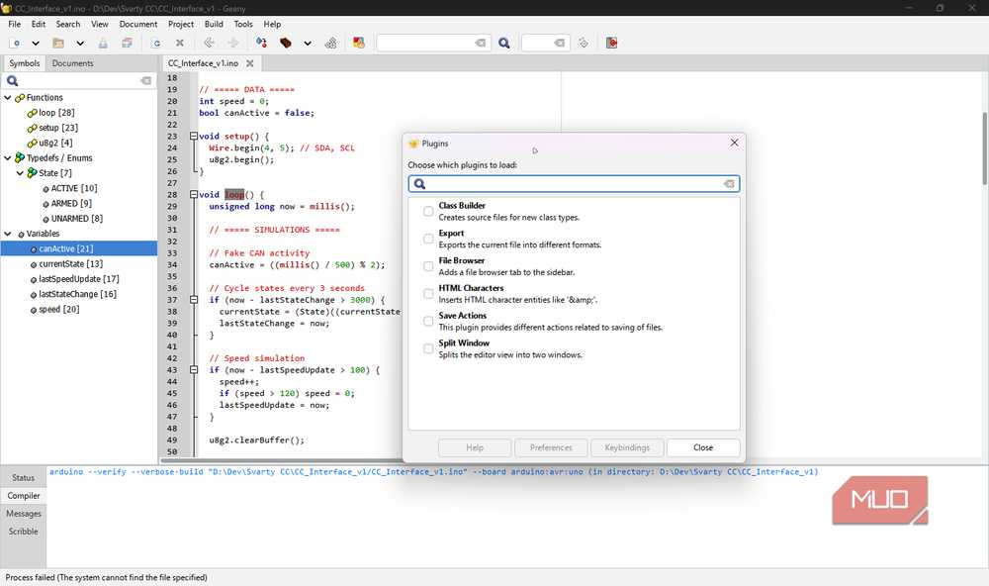Click the Build brick toolbar icon

point(286,43)
